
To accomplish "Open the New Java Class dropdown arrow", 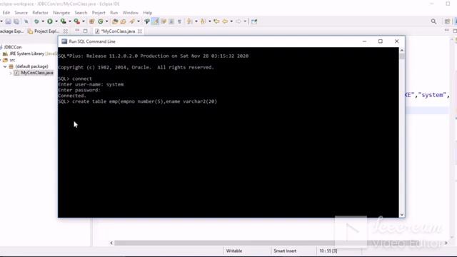I will [x=106, y=21].
